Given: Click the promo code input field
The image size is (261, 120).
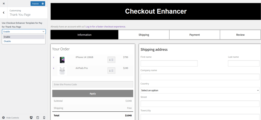Looking at the screenshot, I should point(93,84).
